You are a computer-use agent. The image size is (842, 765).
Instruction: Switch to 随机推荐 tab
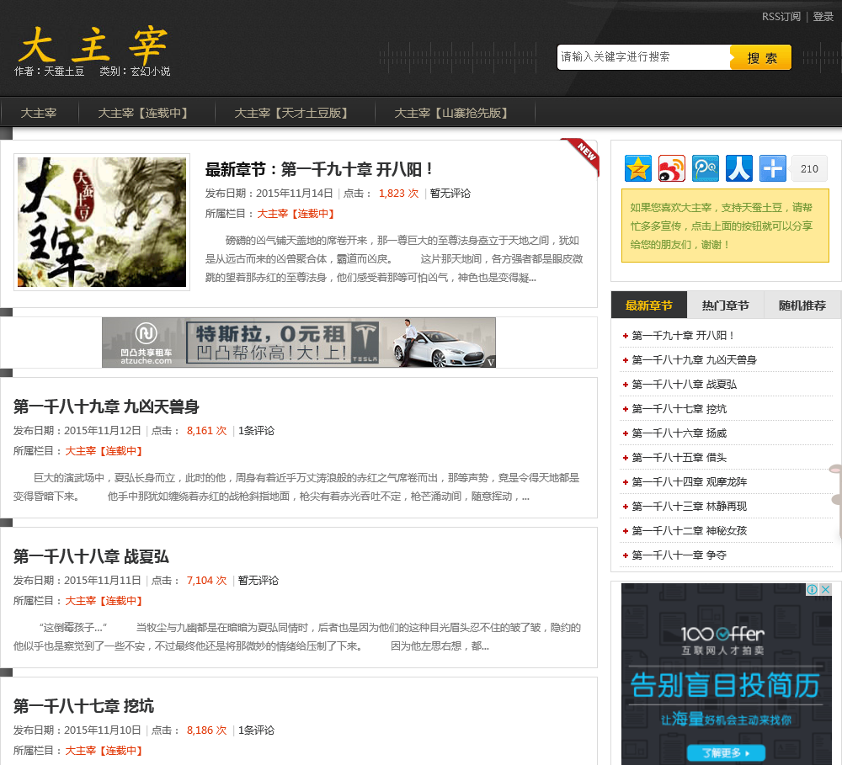[x=802, y=305]
